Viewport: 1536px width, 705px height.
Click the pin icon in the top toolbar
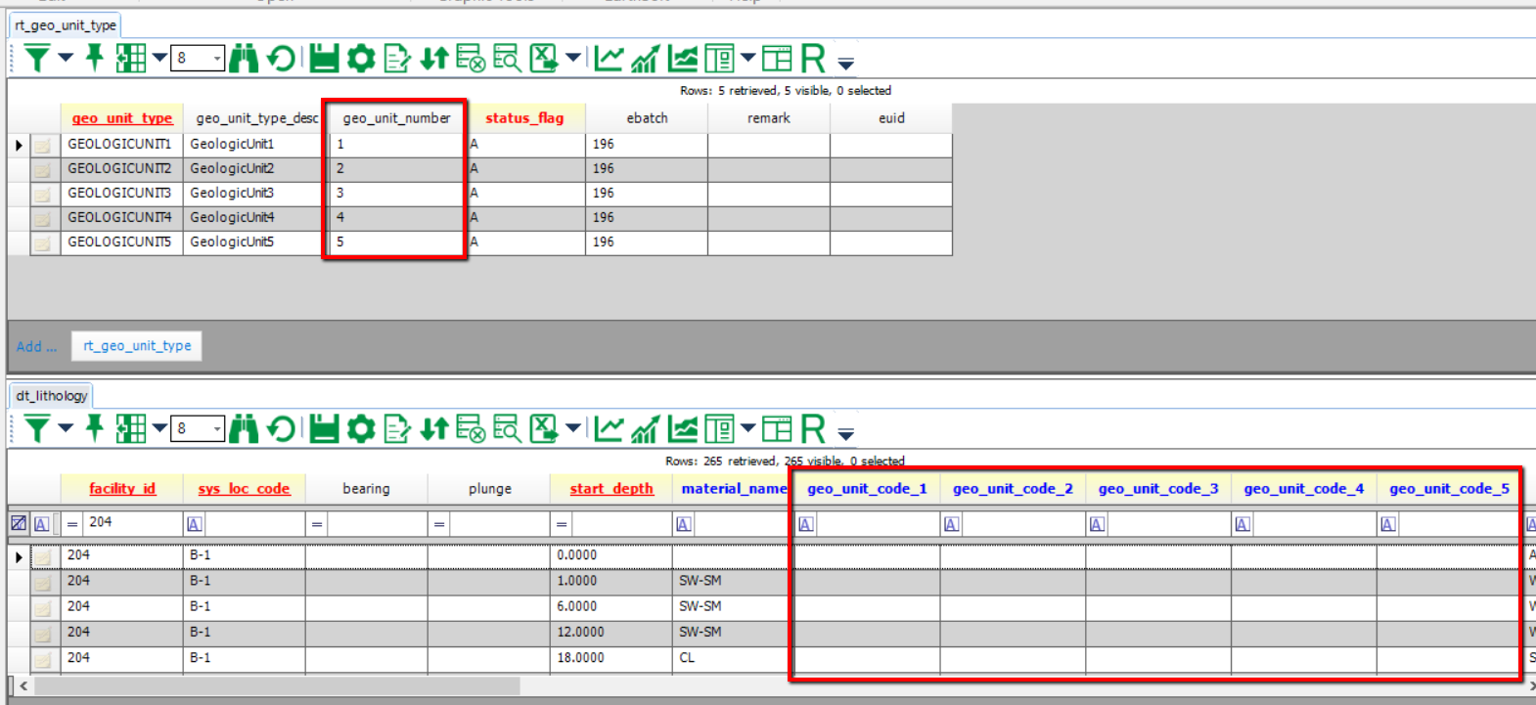[x=95, y=59]
